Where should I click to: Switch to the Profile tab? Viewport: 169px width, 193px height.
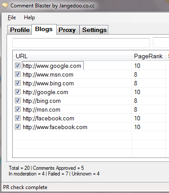click(20, 30)
